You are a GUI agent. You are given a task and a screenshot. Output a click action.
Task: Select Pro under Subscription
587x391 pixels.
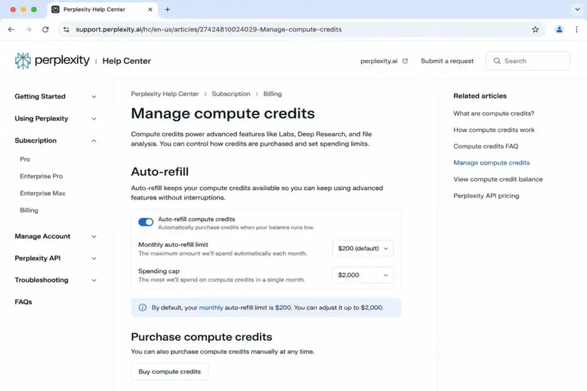pos(25,159)
